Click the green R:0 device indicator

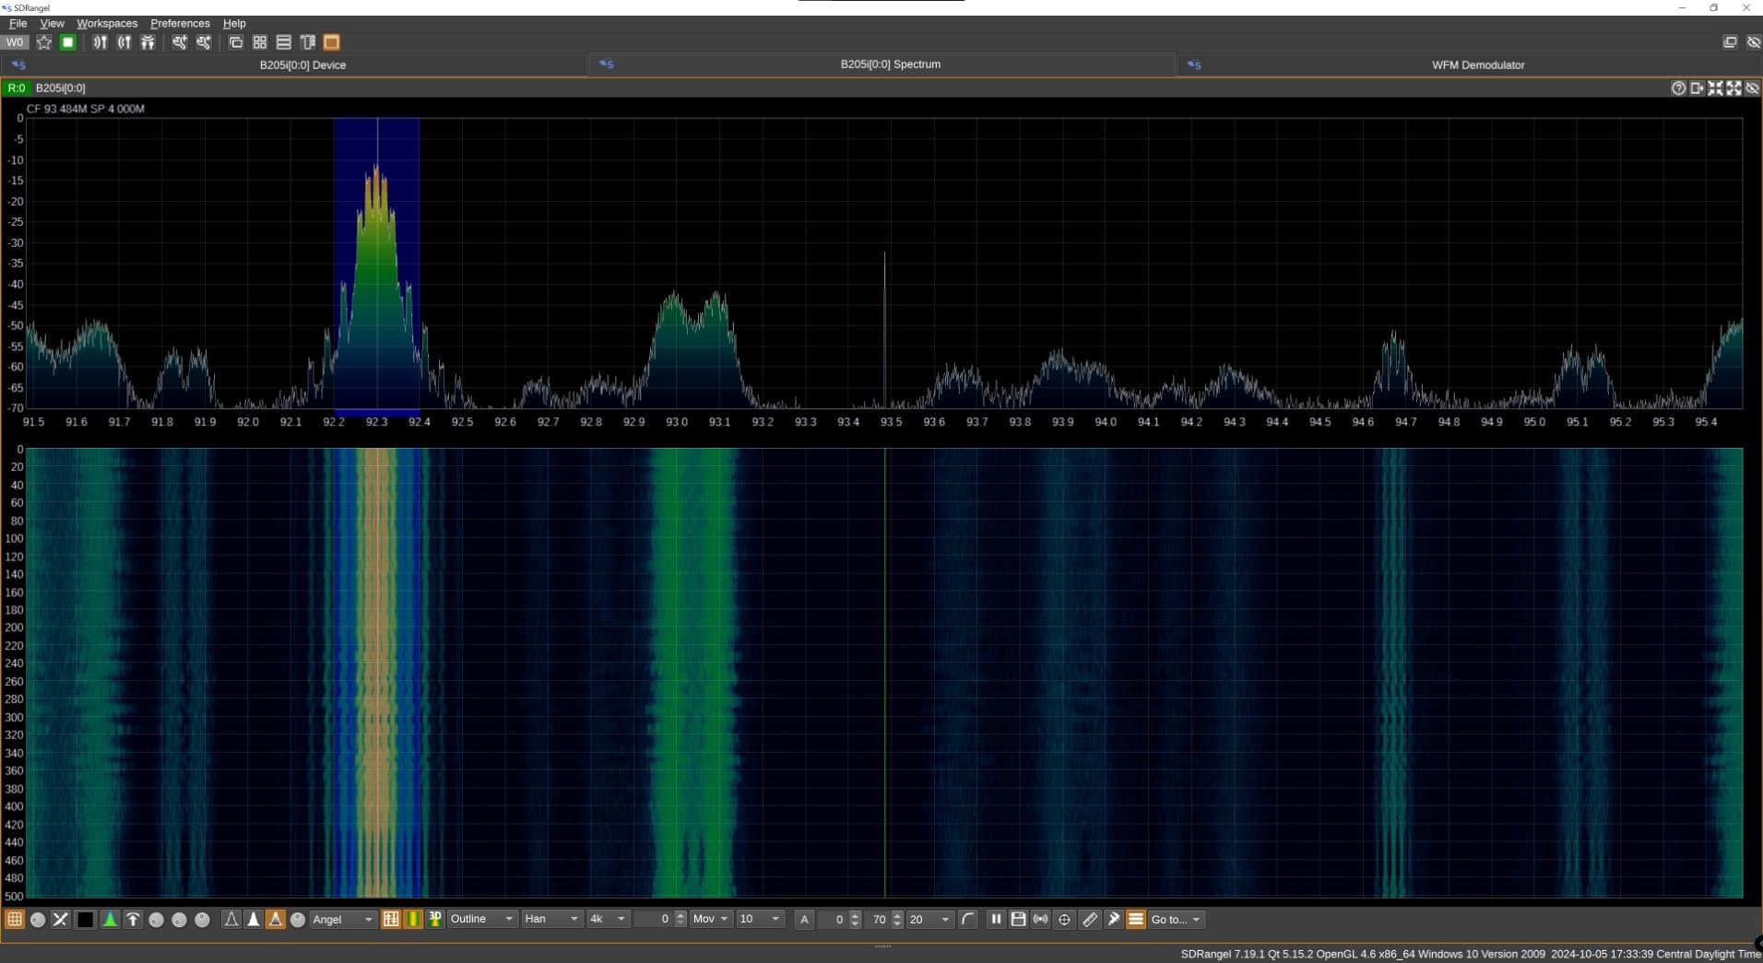click(x=16, y=88)
